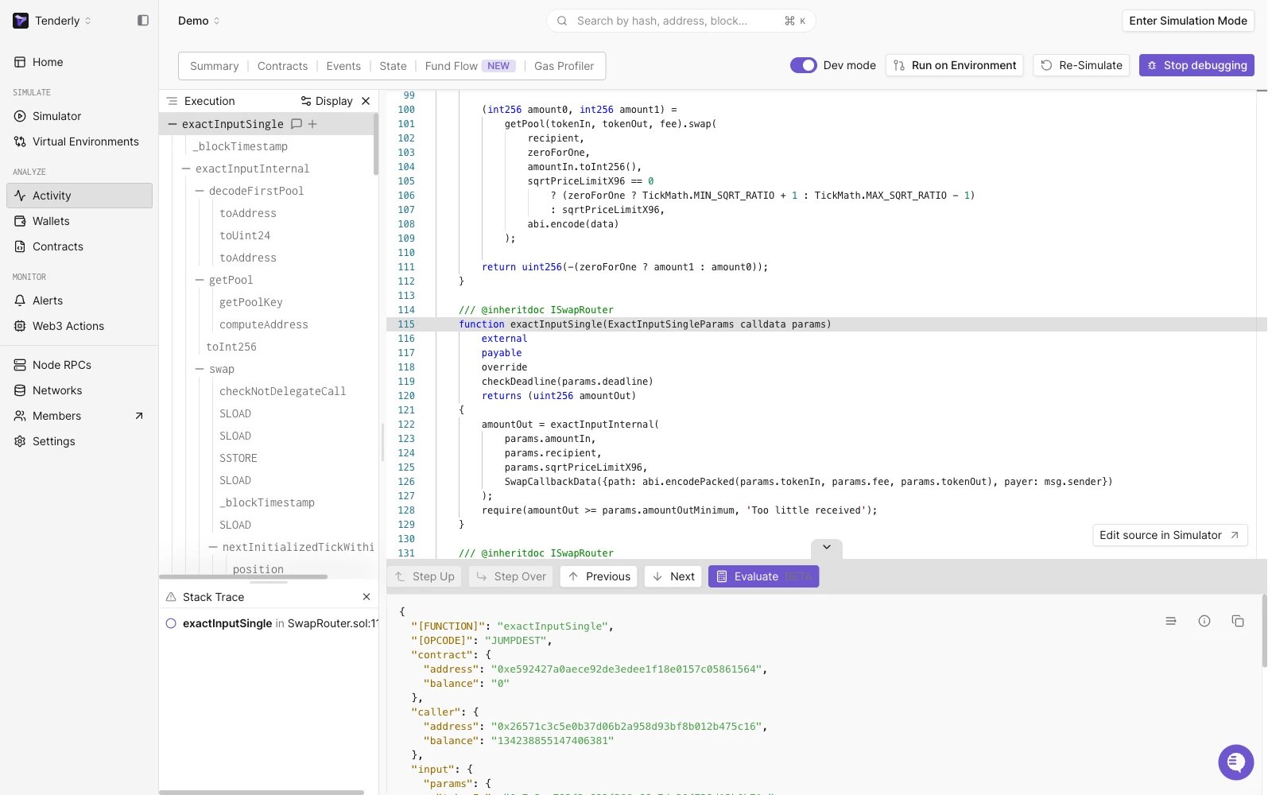The height and width of the screenshot is (795, 1272).
Task: Open the Networks page
Action: tap(79, 390)
